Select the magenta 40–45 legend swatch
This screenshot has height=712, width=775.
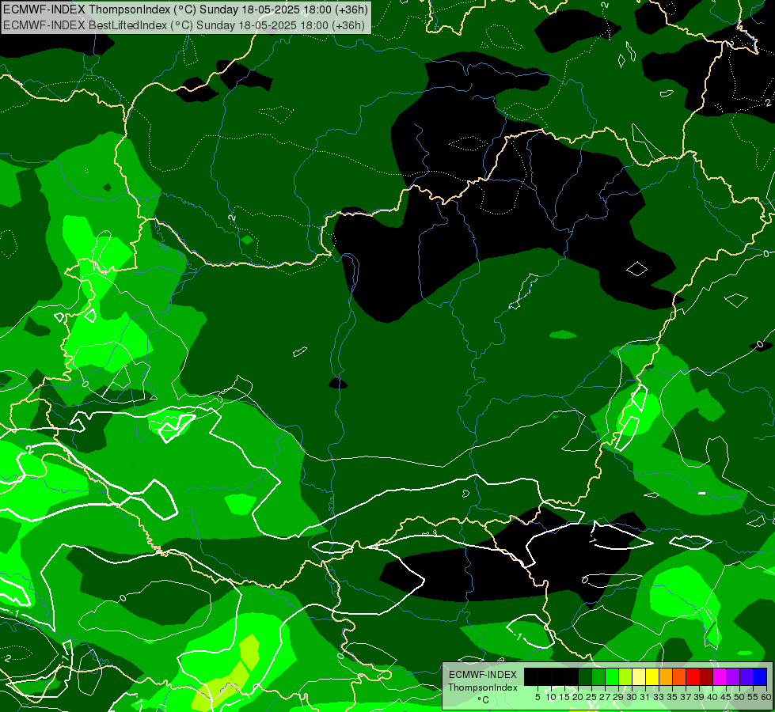point(720,677)
